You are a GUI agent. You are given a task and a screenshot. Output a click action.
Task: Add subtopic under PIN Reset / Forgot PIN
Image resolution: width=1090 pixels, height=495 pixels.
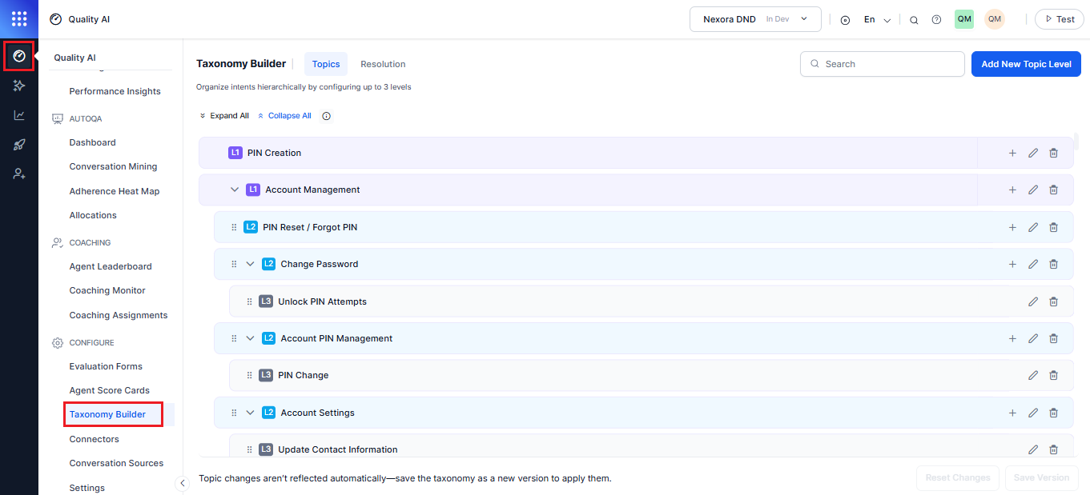[1012, 227]
